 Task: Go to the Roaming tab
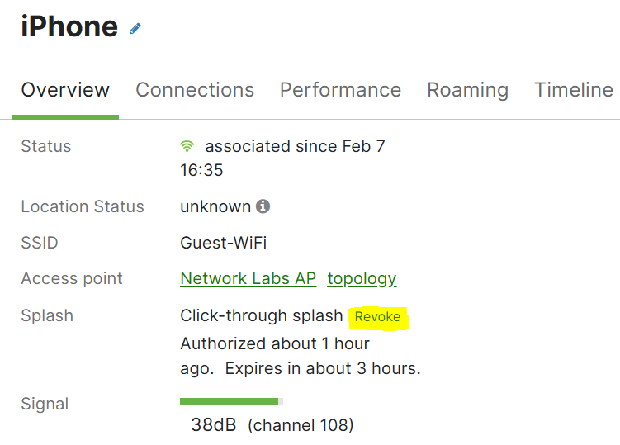click(x=468, y=90)
